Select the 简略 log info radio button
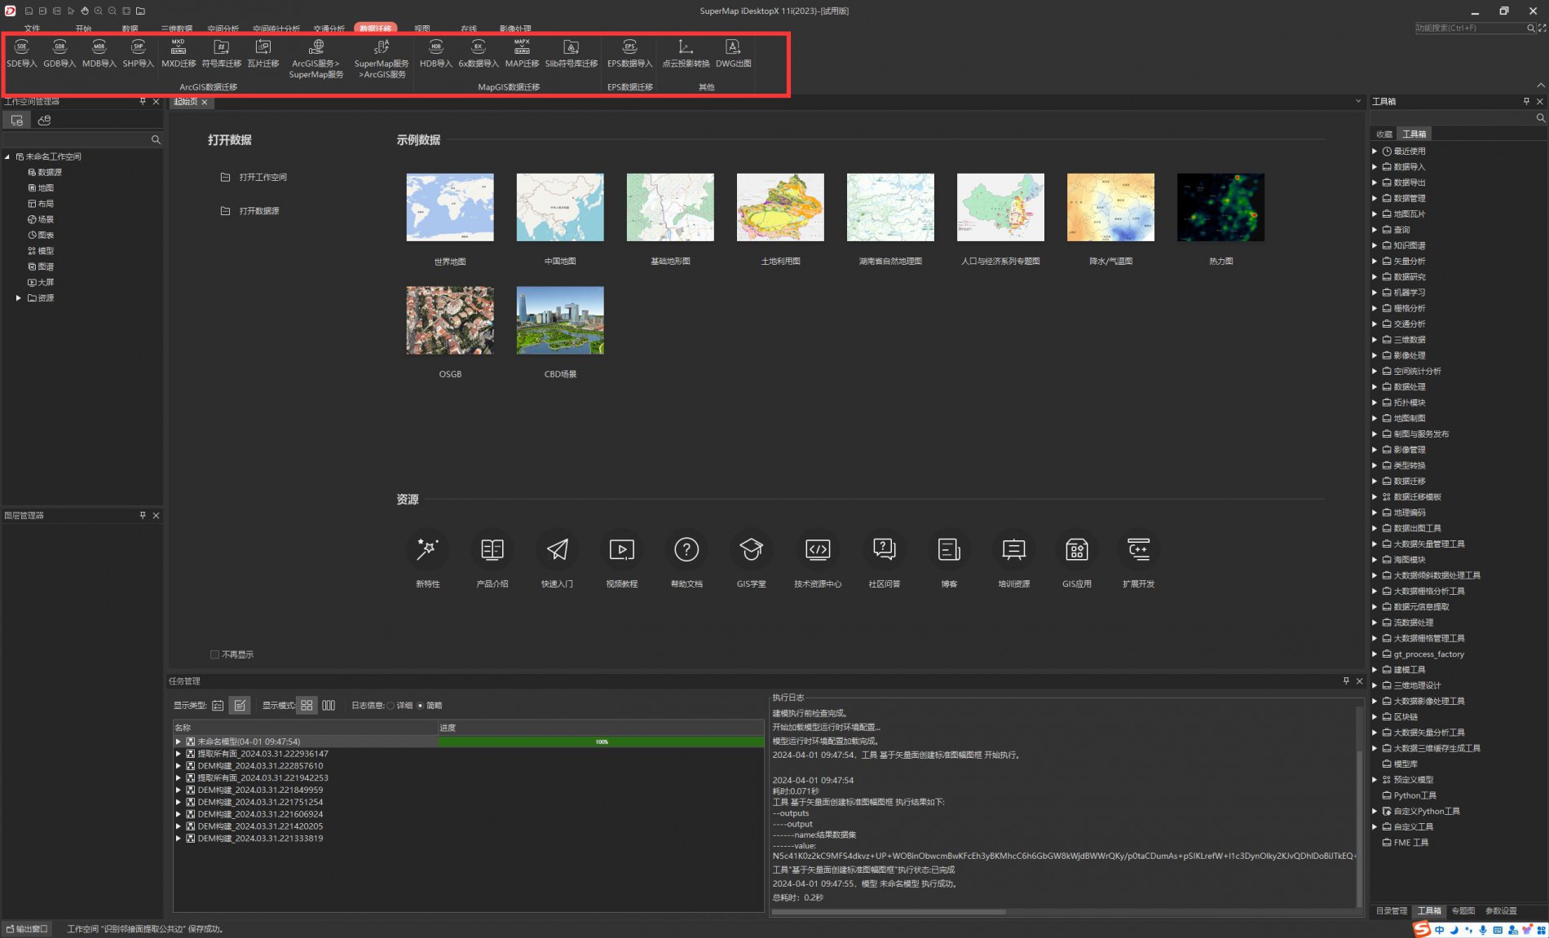The height and width of the screenshot is (938, 1549). tap(421, 706)
